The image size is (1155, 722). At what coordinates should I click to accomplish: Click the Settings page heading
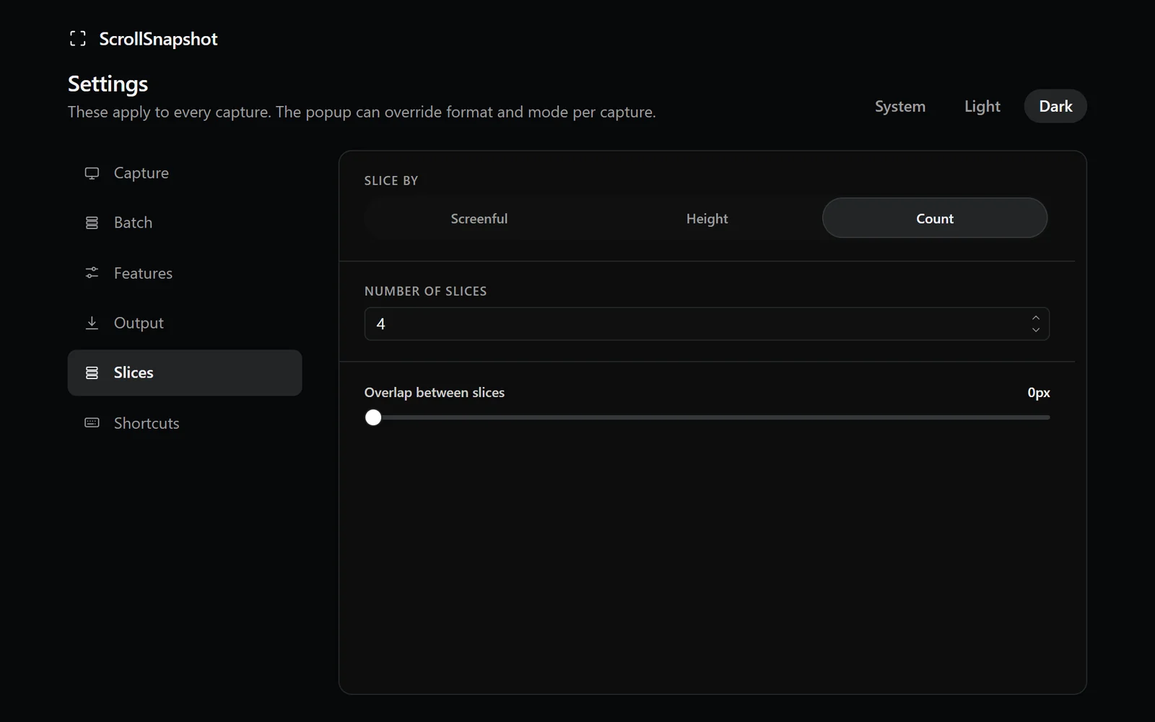(108, 84)
